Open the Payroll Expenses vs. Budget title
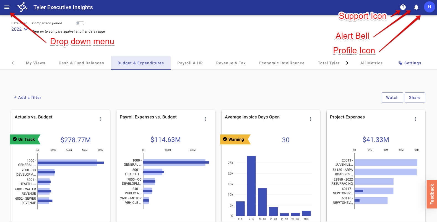This screenshot has width=437, height=222. [x=148, y=117]
